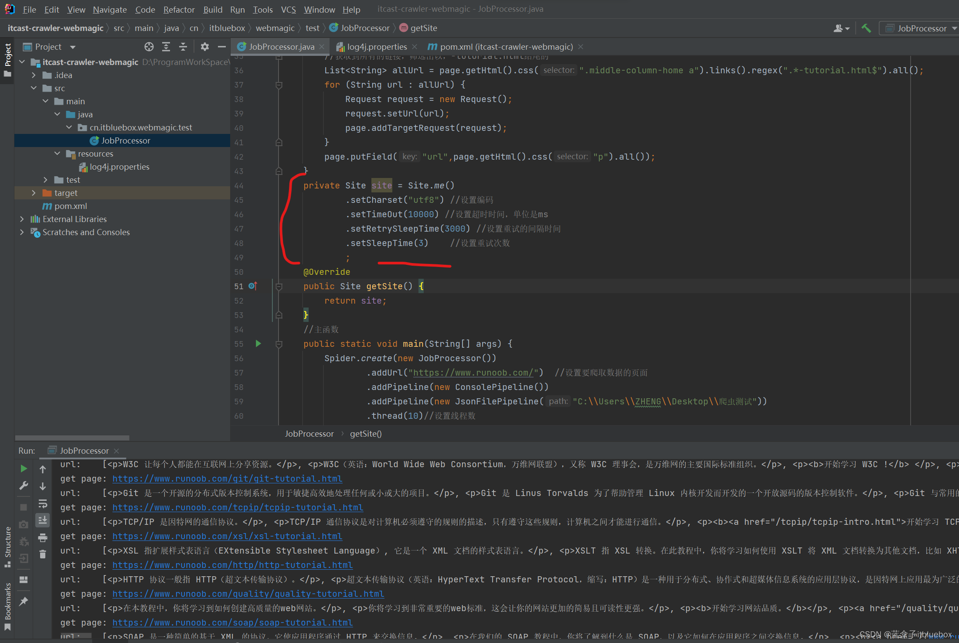
Task: Select pom.xml in Project tree
Action: (x=71, y=206)
